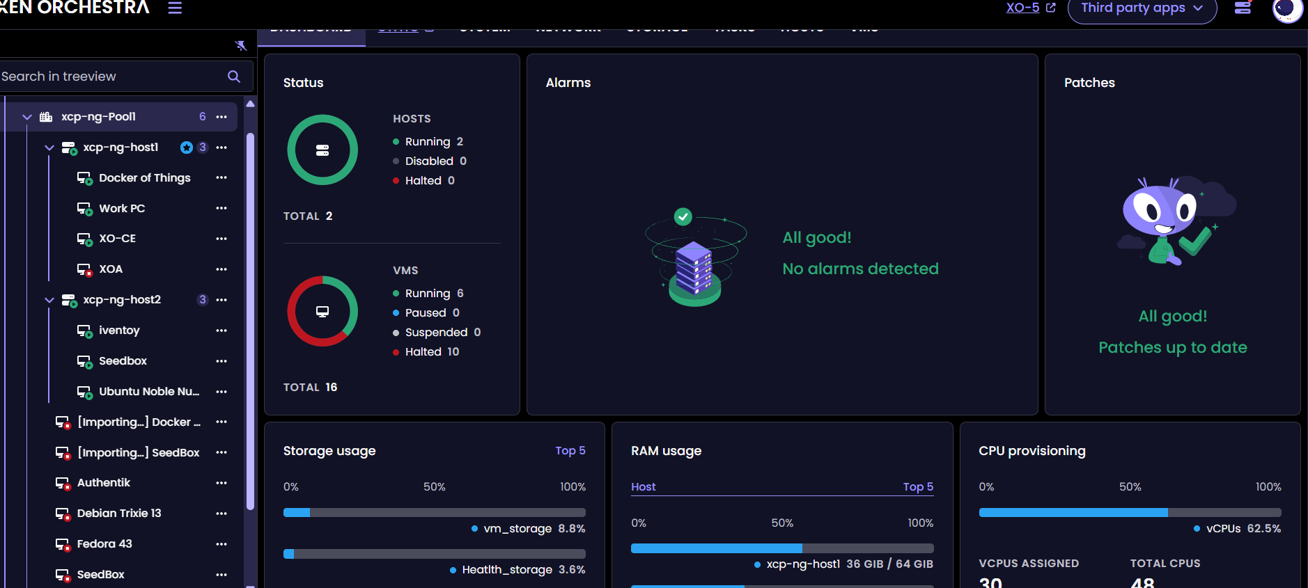Viewport: 1308px width, 588px height.
Task: Collapse the xcp-ng-host1 chevron
Action: (x=49, y=148)
